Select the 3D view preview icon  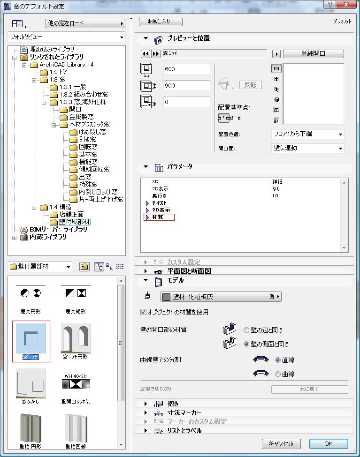[x=276, y=99]
